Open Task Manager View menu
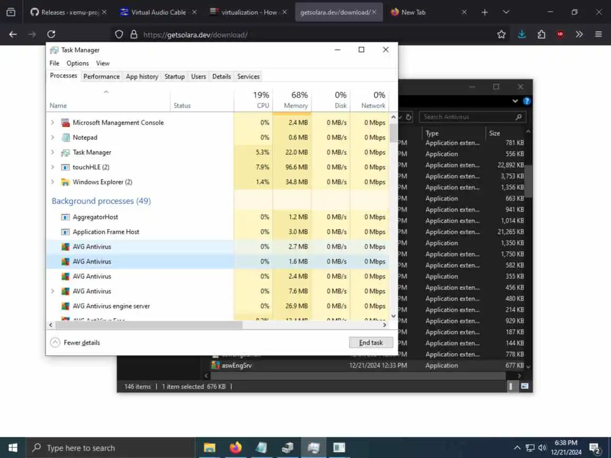This screenshot has height=458, width=611. click(103, 63)
